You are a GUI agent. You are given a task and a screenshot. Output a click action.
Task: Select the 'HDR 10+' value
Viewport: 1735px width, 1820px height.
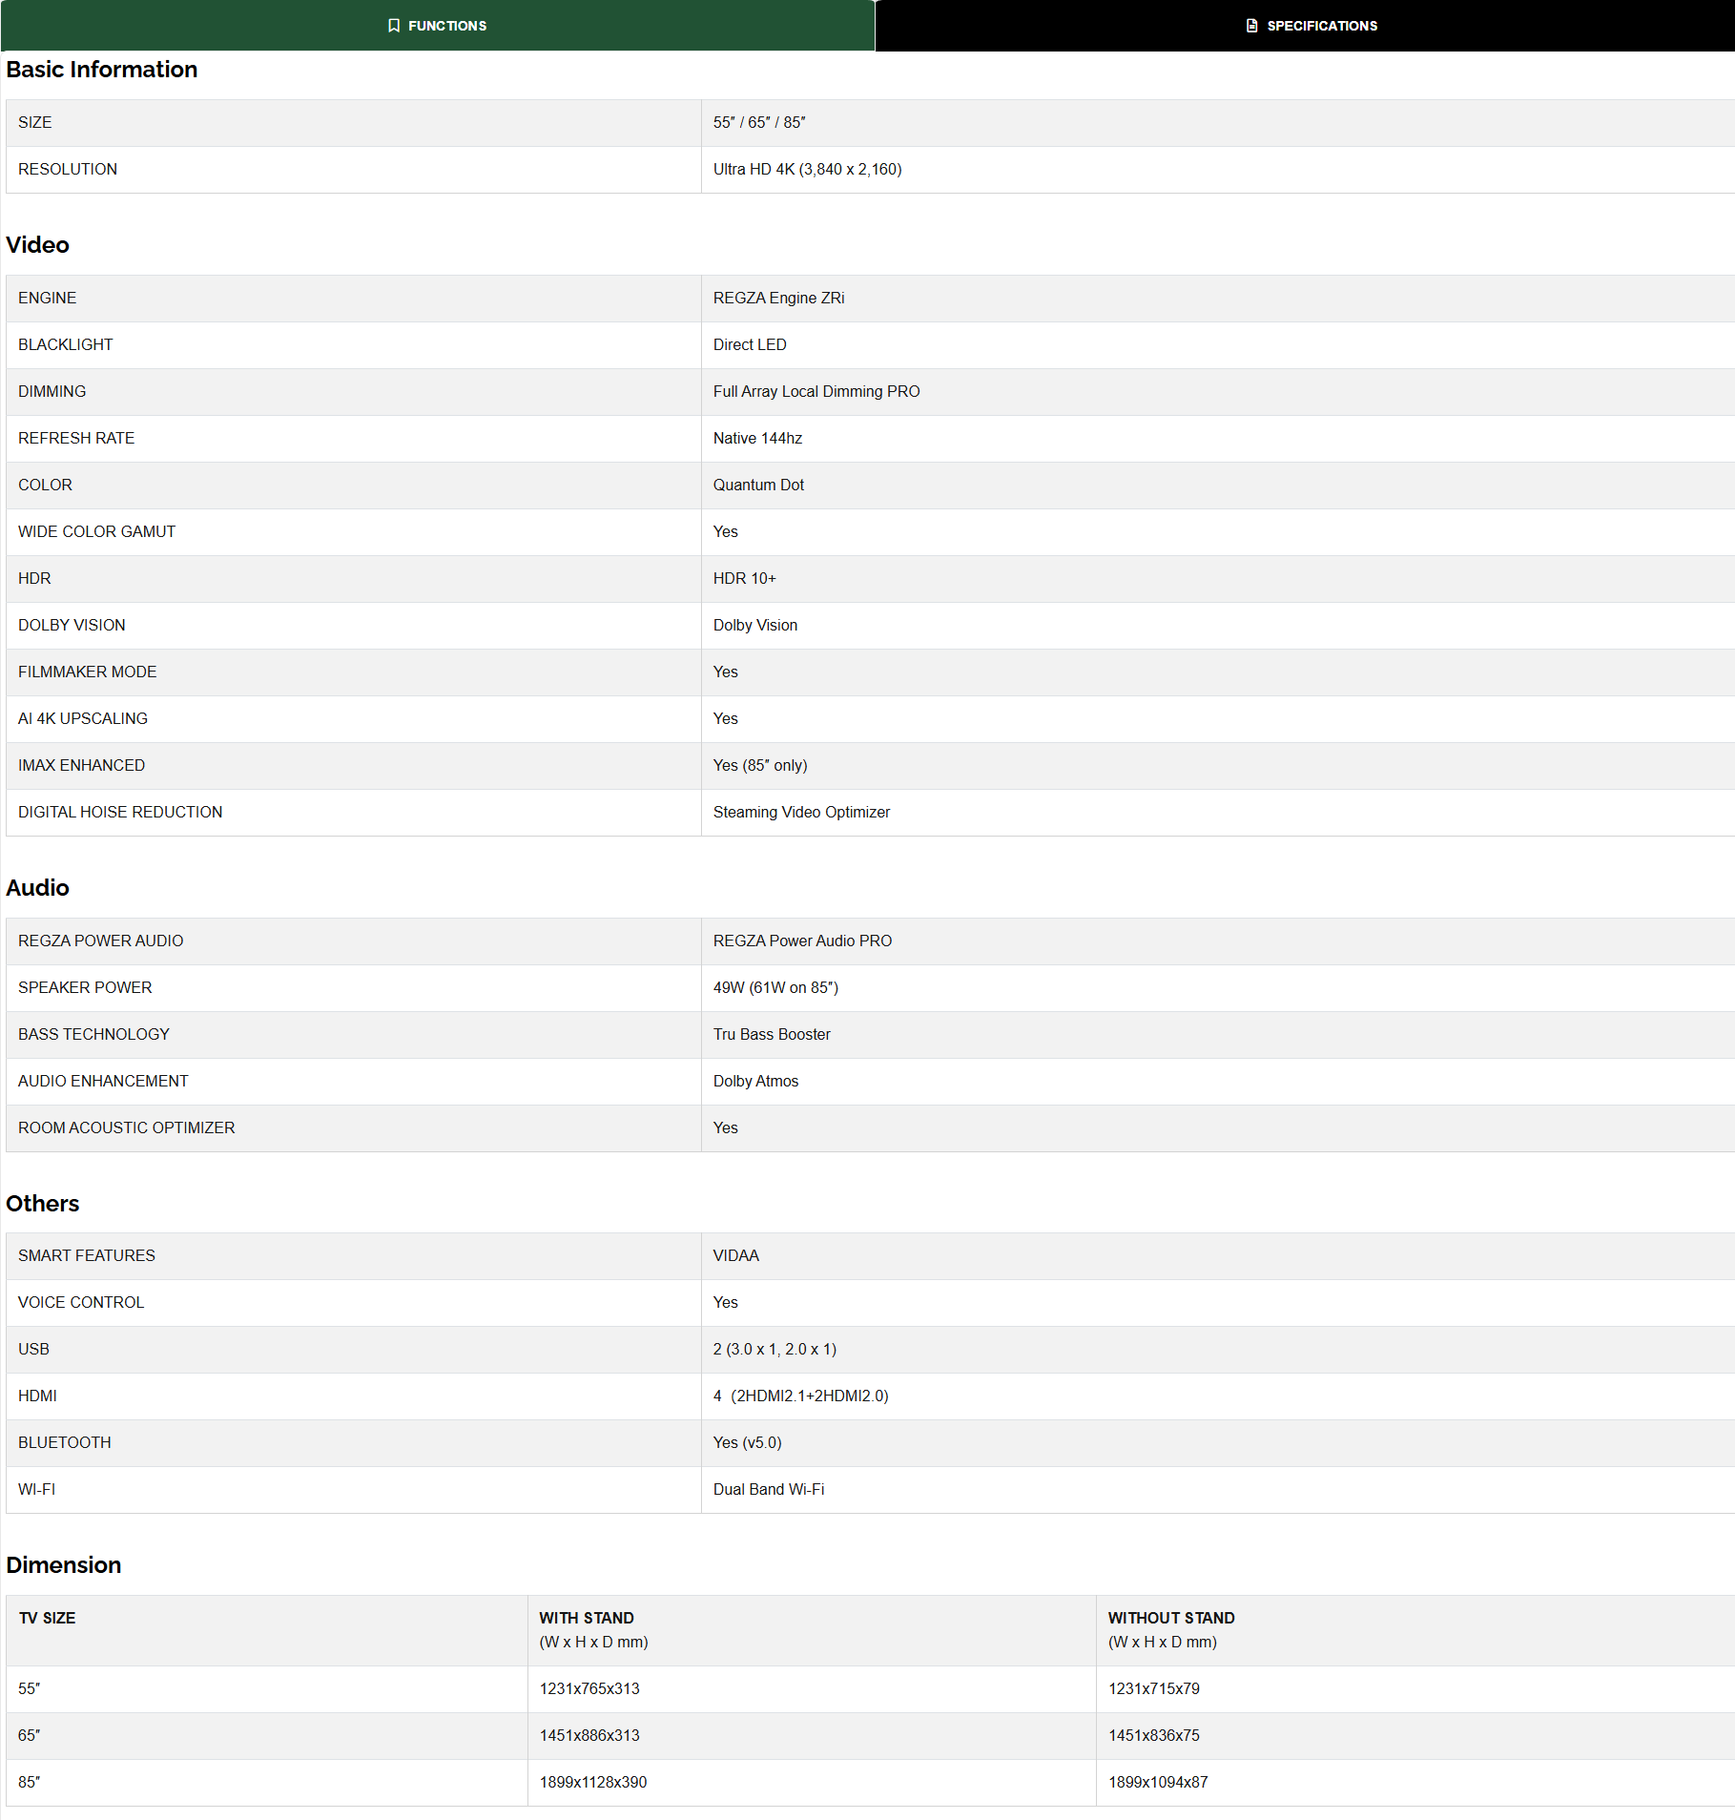pos(744,578)
